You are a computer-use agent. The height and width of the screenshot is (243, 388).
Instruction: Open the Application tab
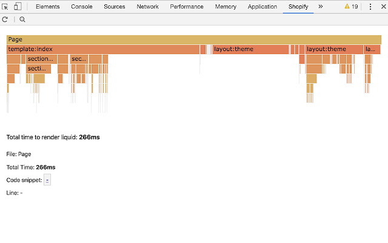click(263, 7)
